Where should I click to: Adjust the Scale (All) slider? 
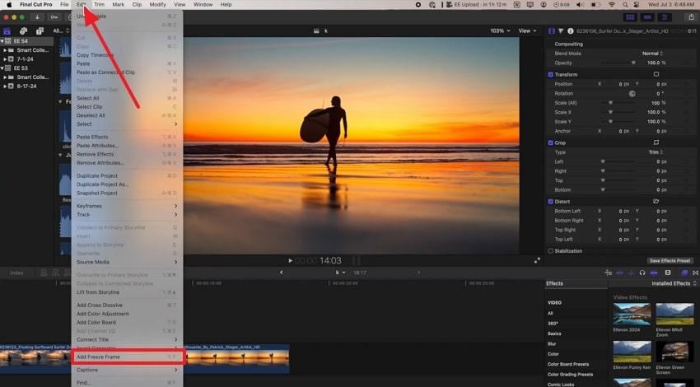pos(610,103)
